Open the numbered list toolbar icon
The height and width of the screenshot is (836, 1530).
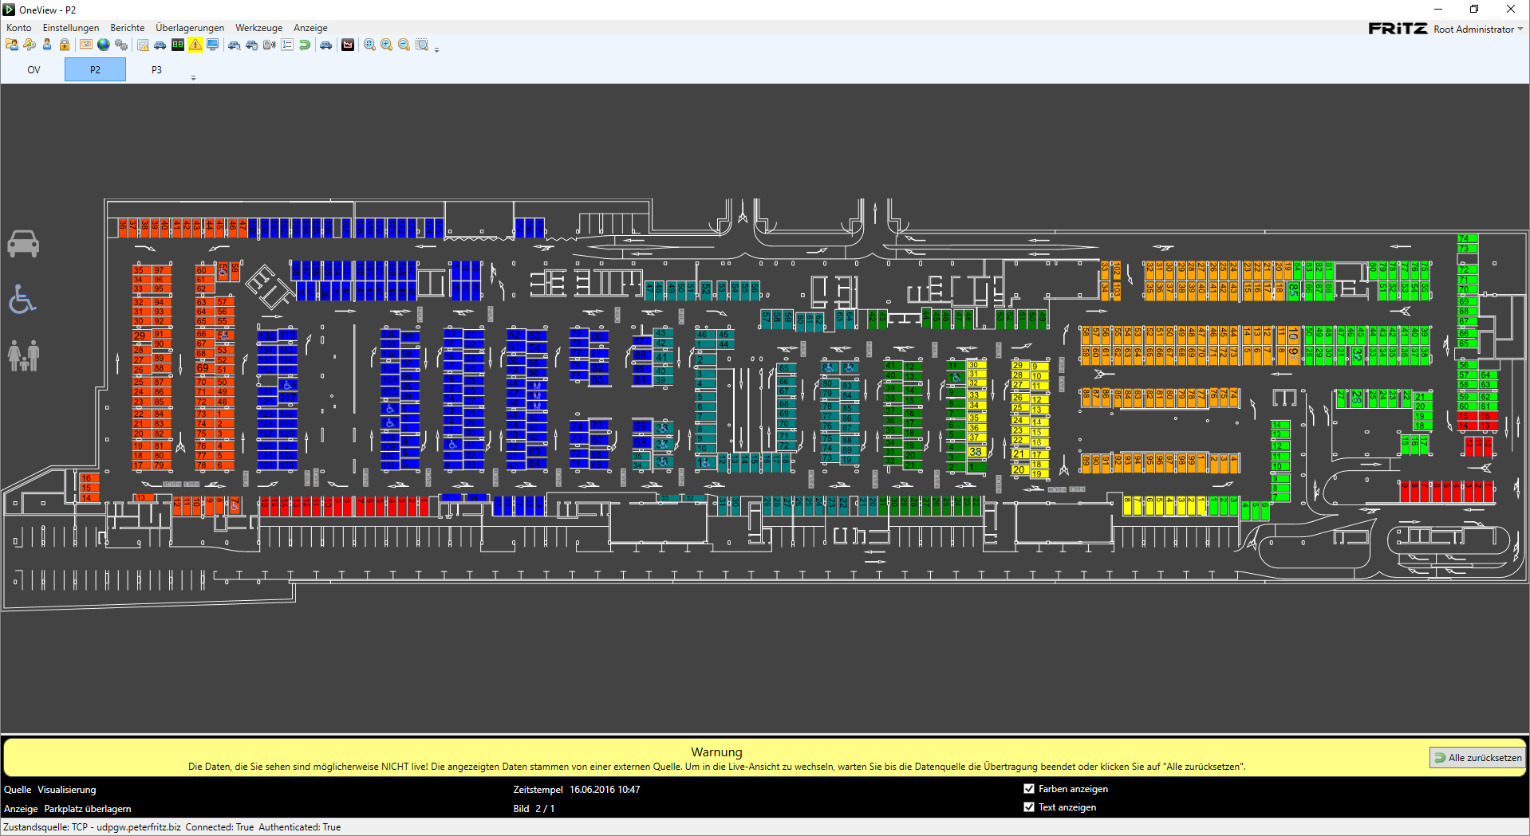(x=287, y=45)
